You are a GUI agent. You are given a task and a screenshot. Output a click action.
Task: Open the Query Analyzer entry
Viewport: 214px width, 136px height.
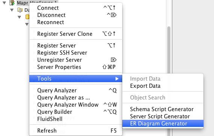pos(76,90)
